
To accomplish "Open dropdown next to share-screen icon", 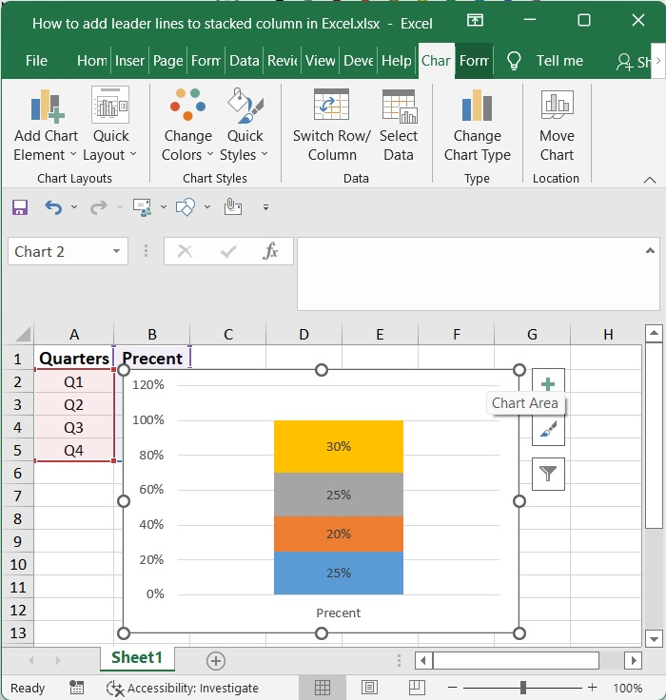I will (x=164, y=207).
